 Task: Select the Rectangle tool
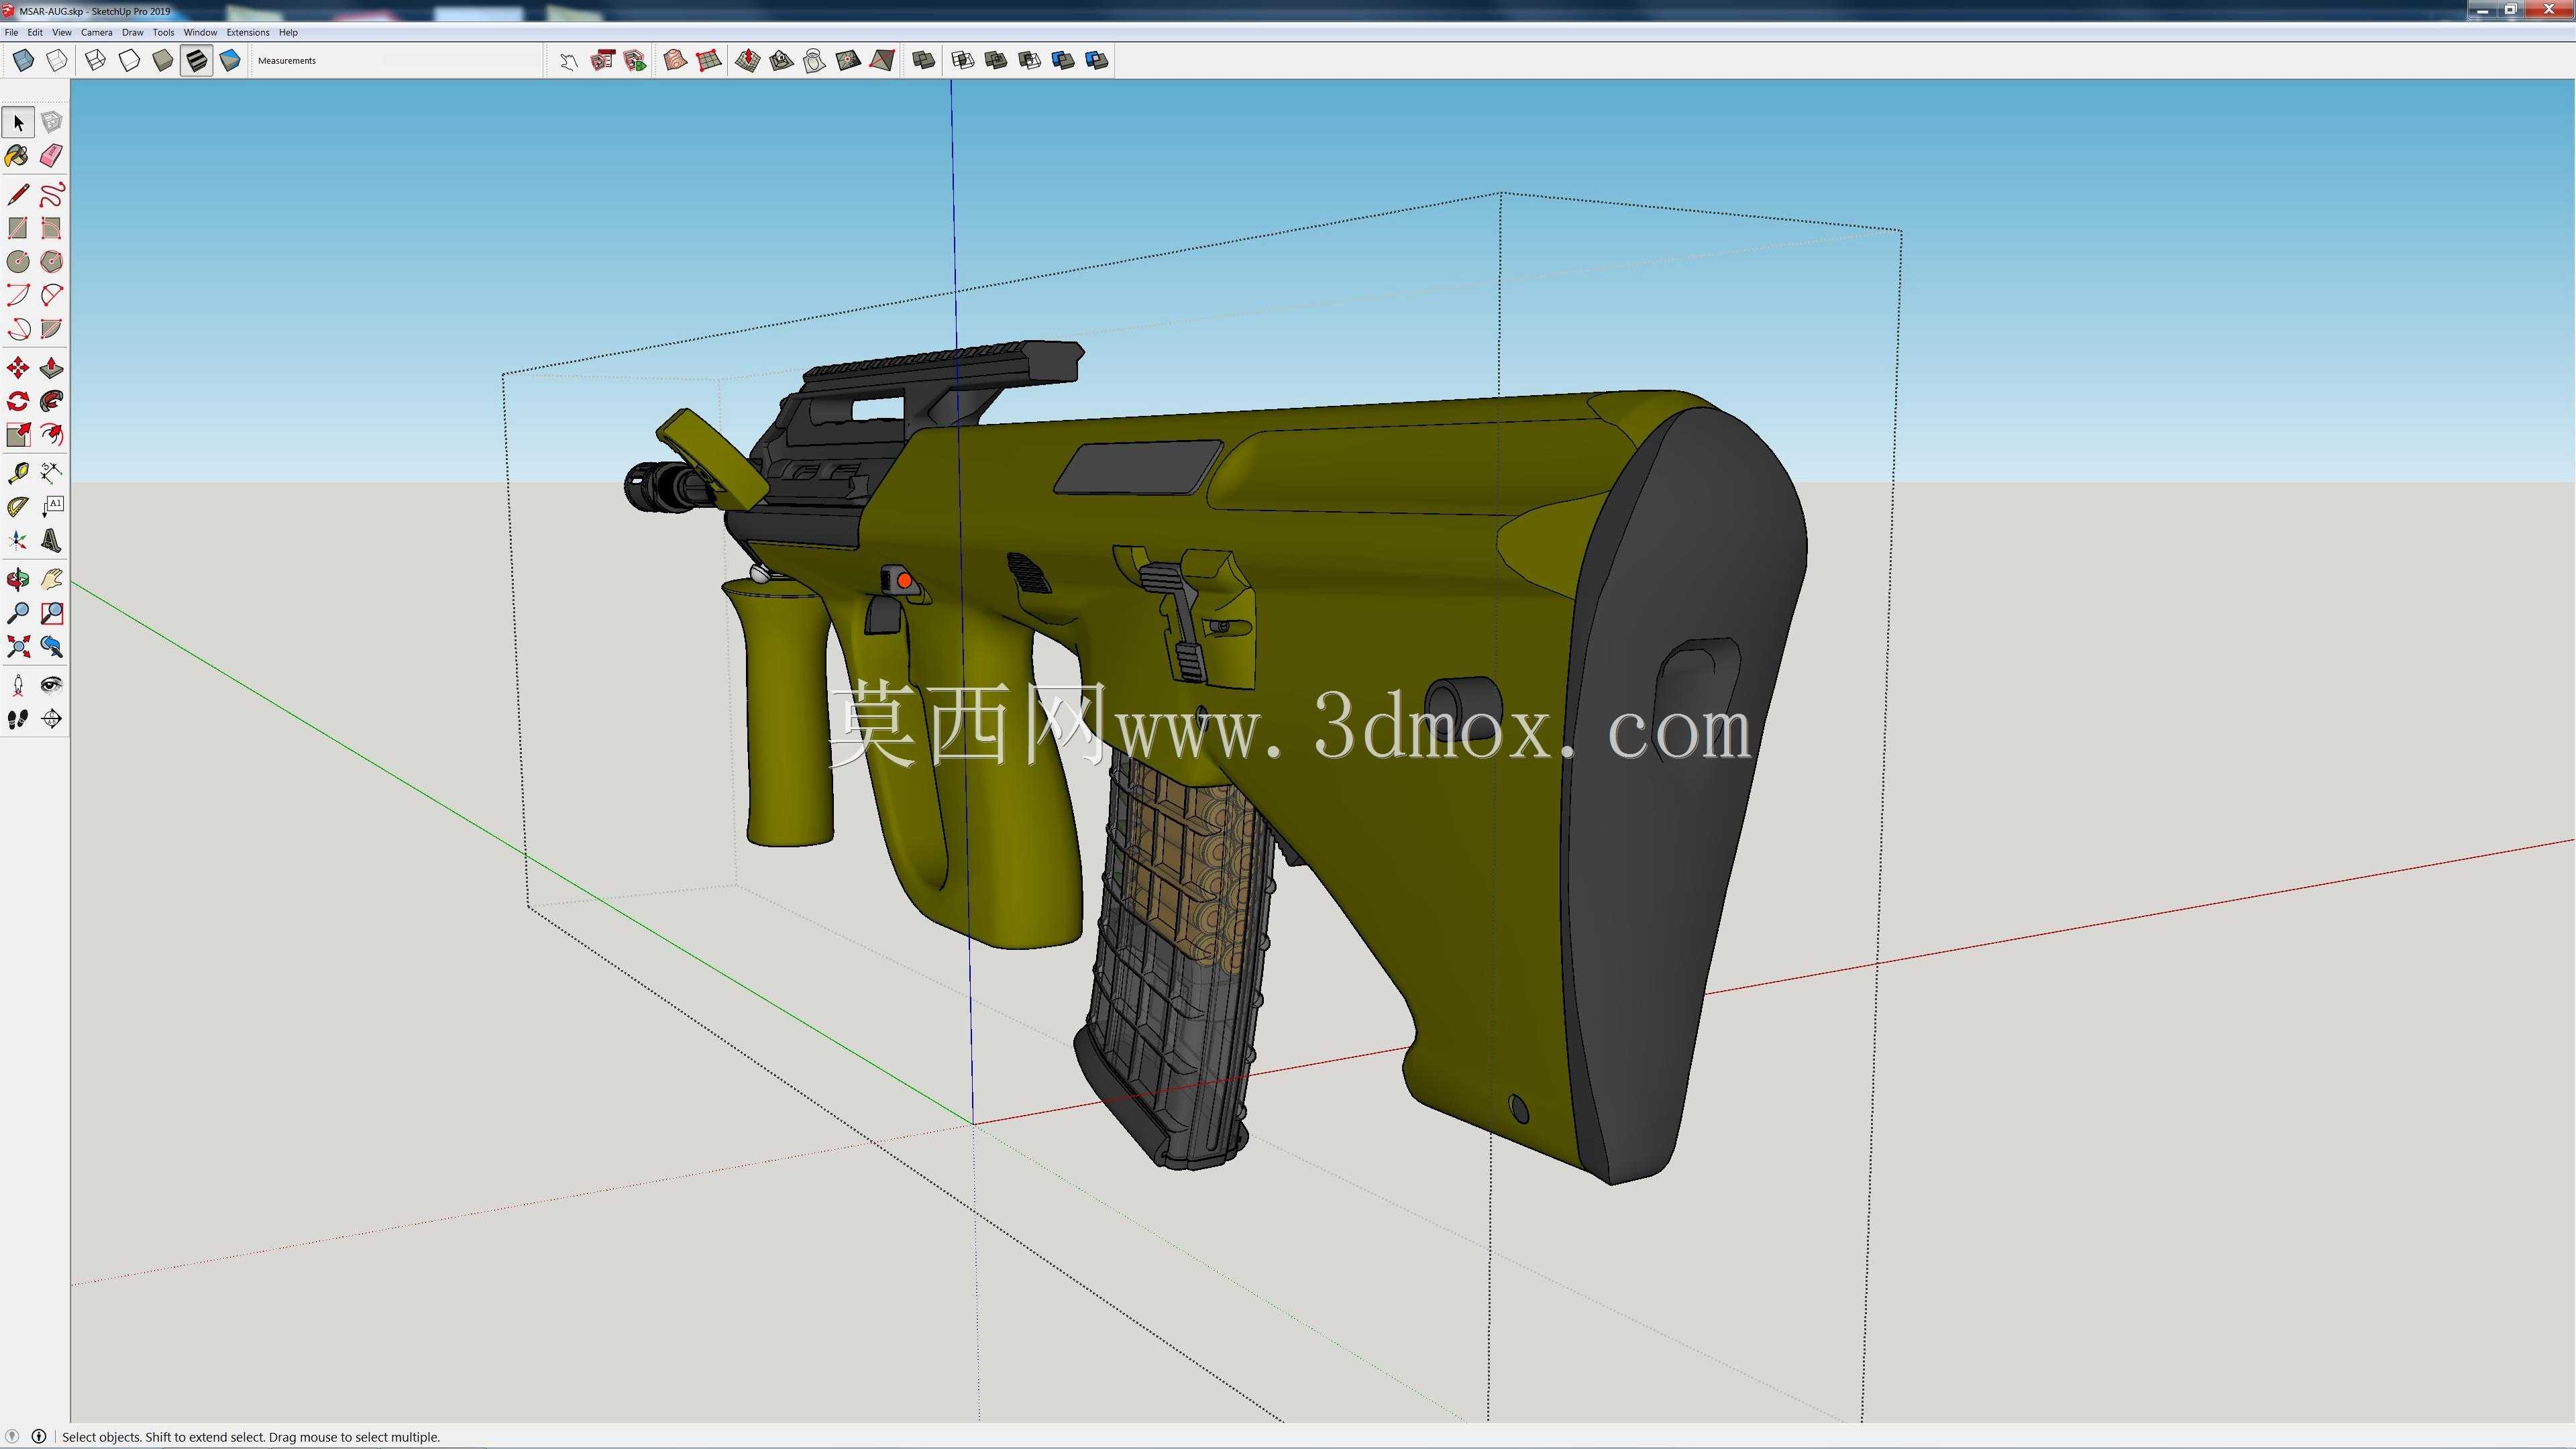coord(18,228)
